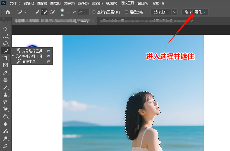The height and width of the screenshot is (151, 230).
Task: Select the History Brush tool
Action: pos(5,102)
